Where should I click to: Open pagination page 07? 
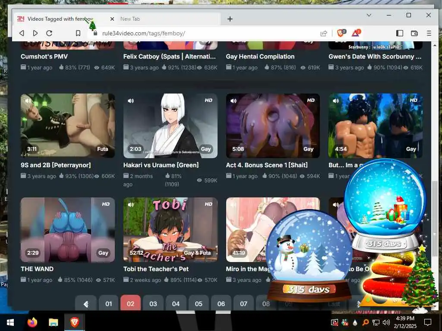[243, 304]
